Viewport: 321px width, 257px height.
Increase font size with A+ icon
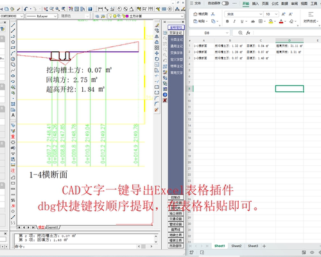click(284, 14)
